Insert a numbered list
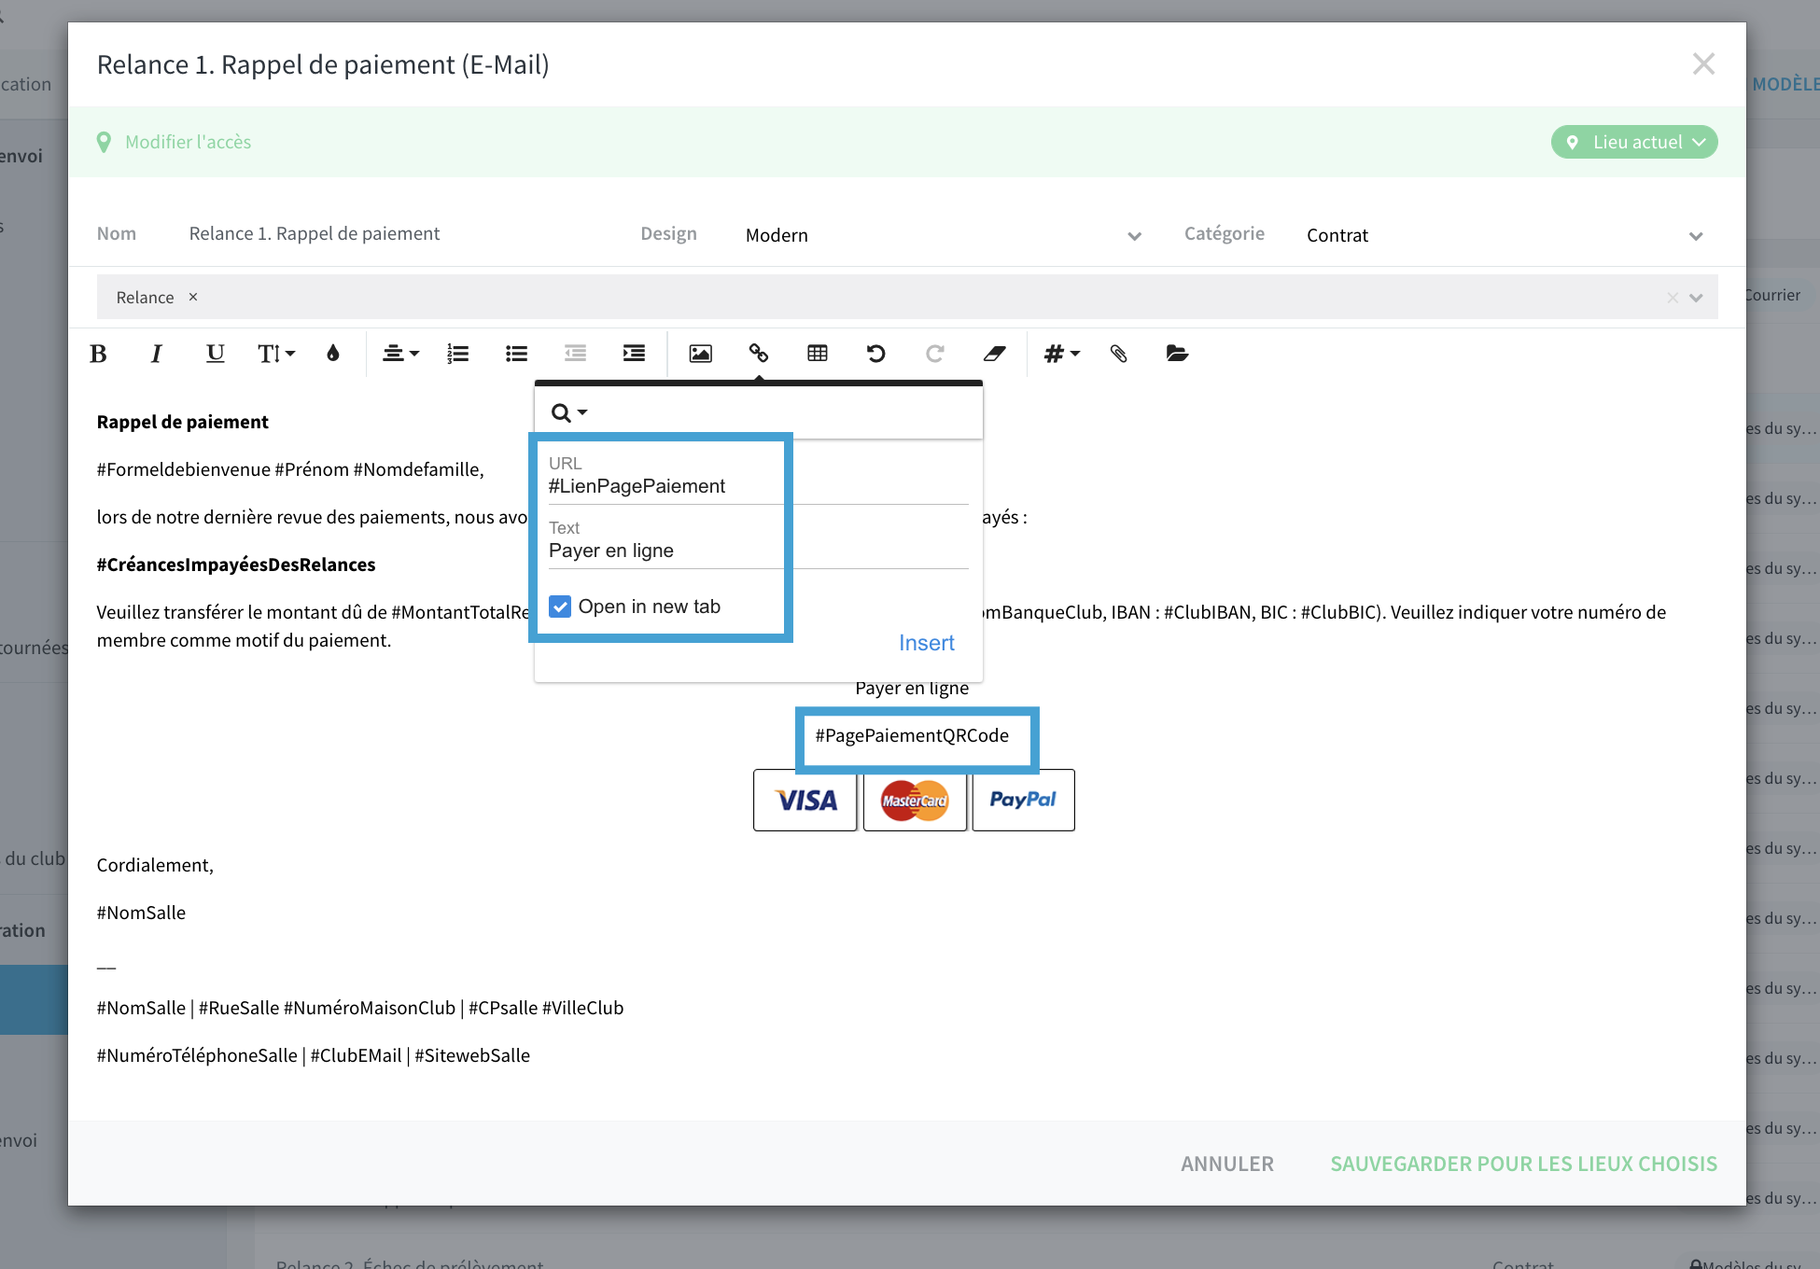 point(458,354)
